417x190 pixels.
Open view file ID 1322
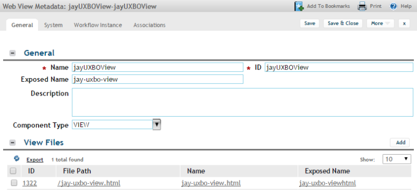click(30, 183)
